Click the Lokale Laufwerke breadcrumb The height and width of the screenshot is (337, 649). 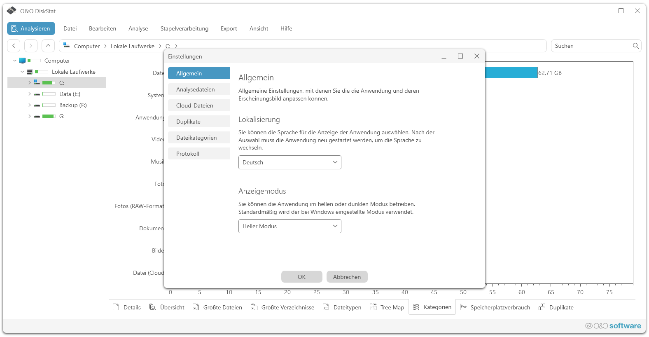click(133, 46)
